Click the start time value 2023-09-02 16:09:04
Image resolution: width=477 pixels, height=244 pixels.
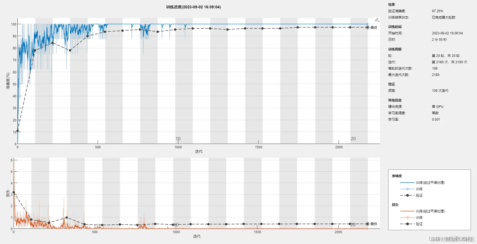click(447, 33)
